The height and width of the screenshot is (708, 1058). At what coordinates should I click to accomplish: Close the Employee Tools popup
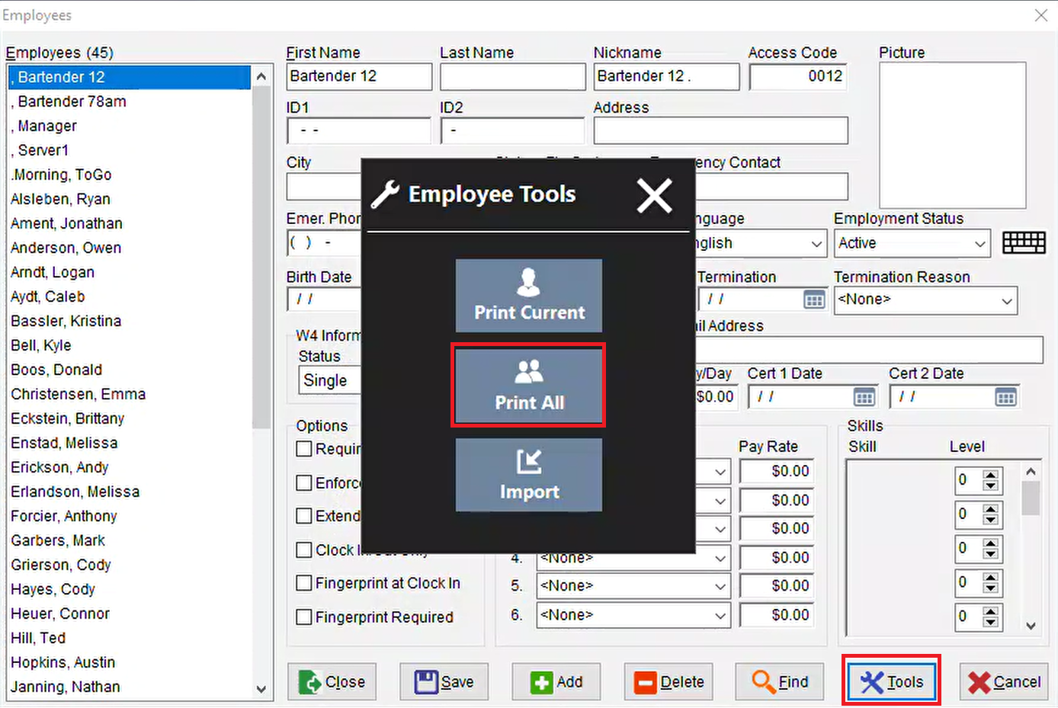coord(654,195)
